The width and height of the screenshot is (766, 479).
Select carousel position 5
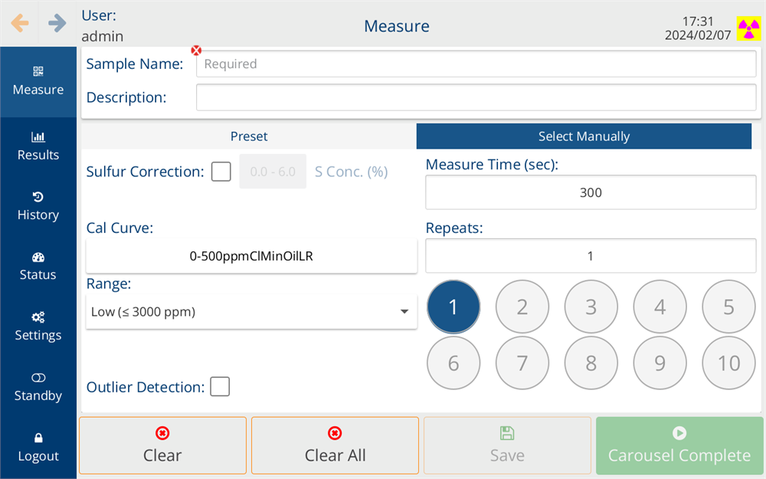click(x=728, y=307)
